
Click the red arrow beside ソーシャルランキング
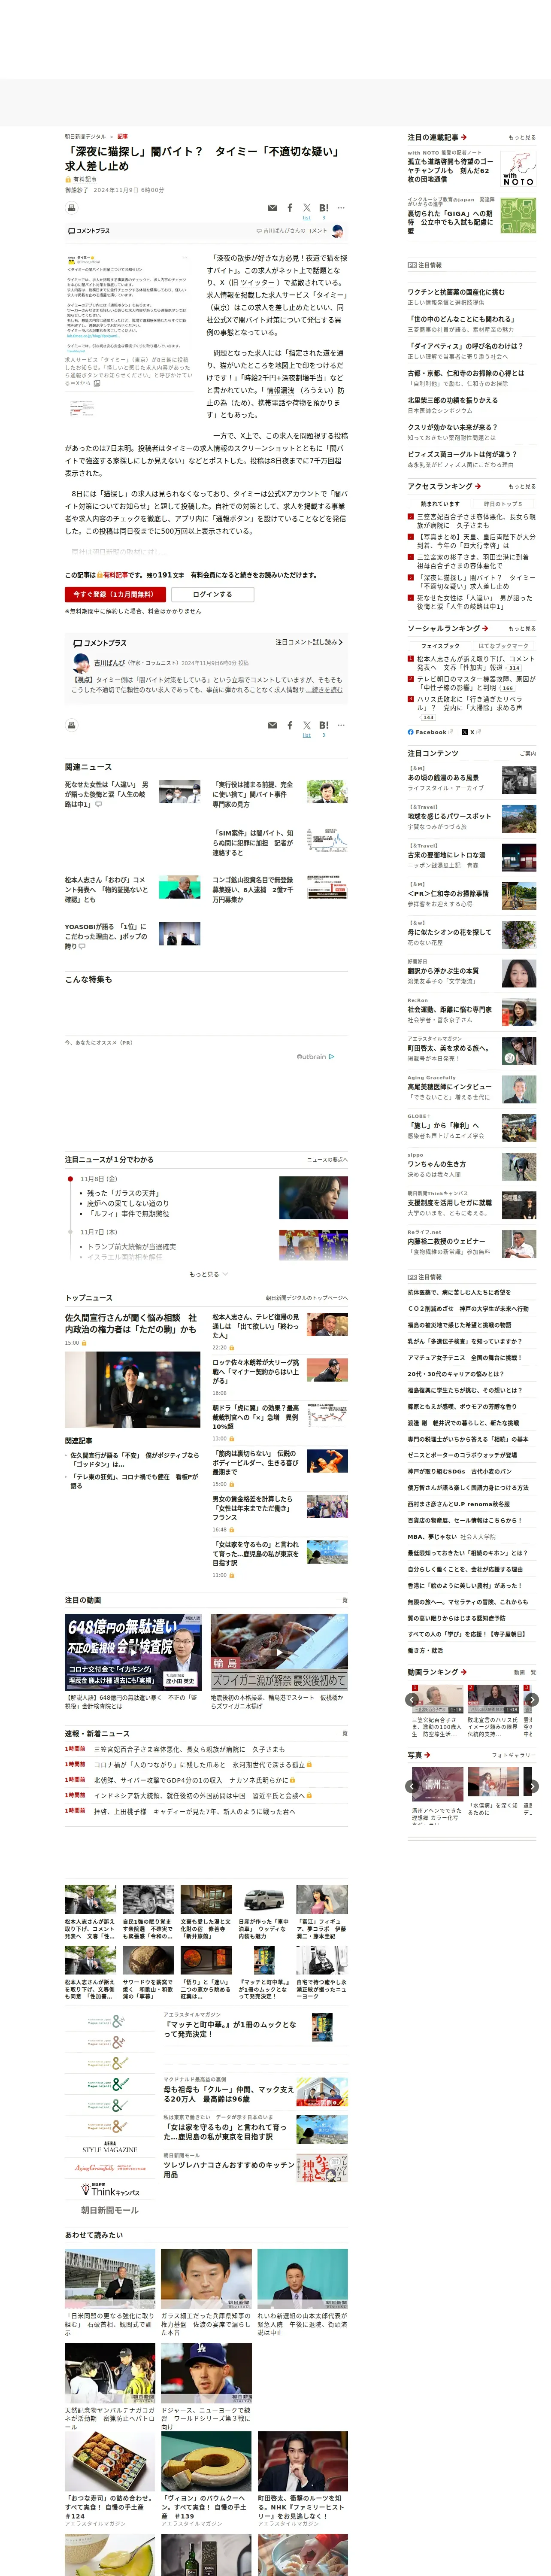click(485, 628)
